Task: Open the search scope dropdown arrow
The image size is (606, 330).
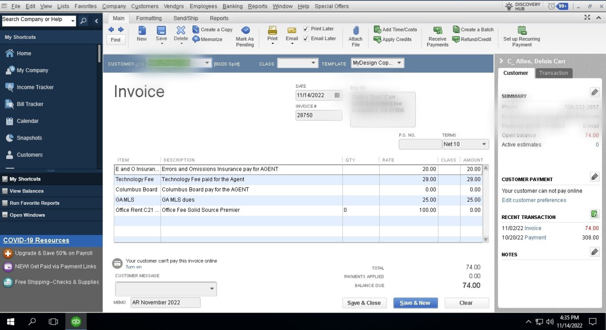Action: click(73, 21)
